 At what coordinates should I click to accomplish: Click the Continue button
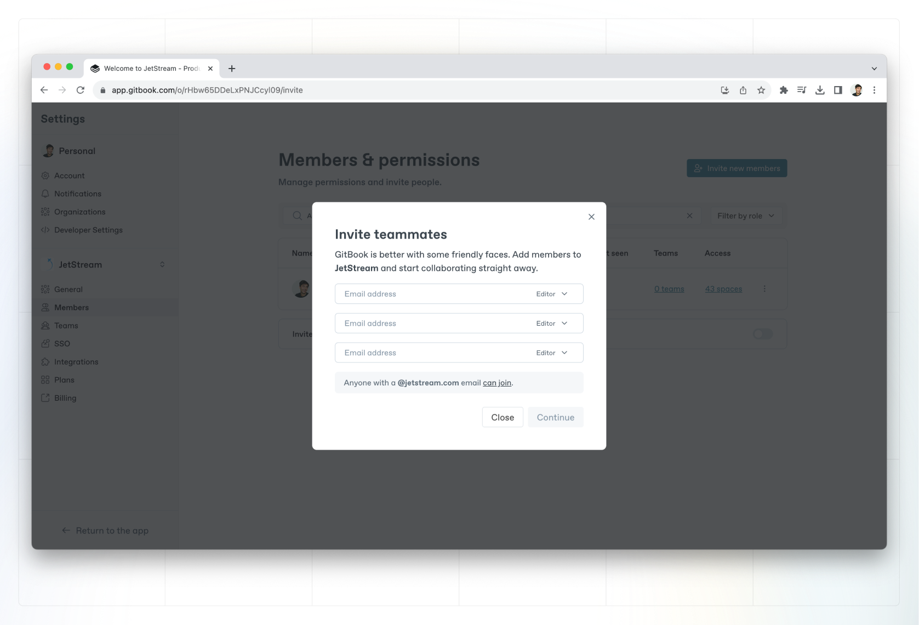[x=556, y=417]
